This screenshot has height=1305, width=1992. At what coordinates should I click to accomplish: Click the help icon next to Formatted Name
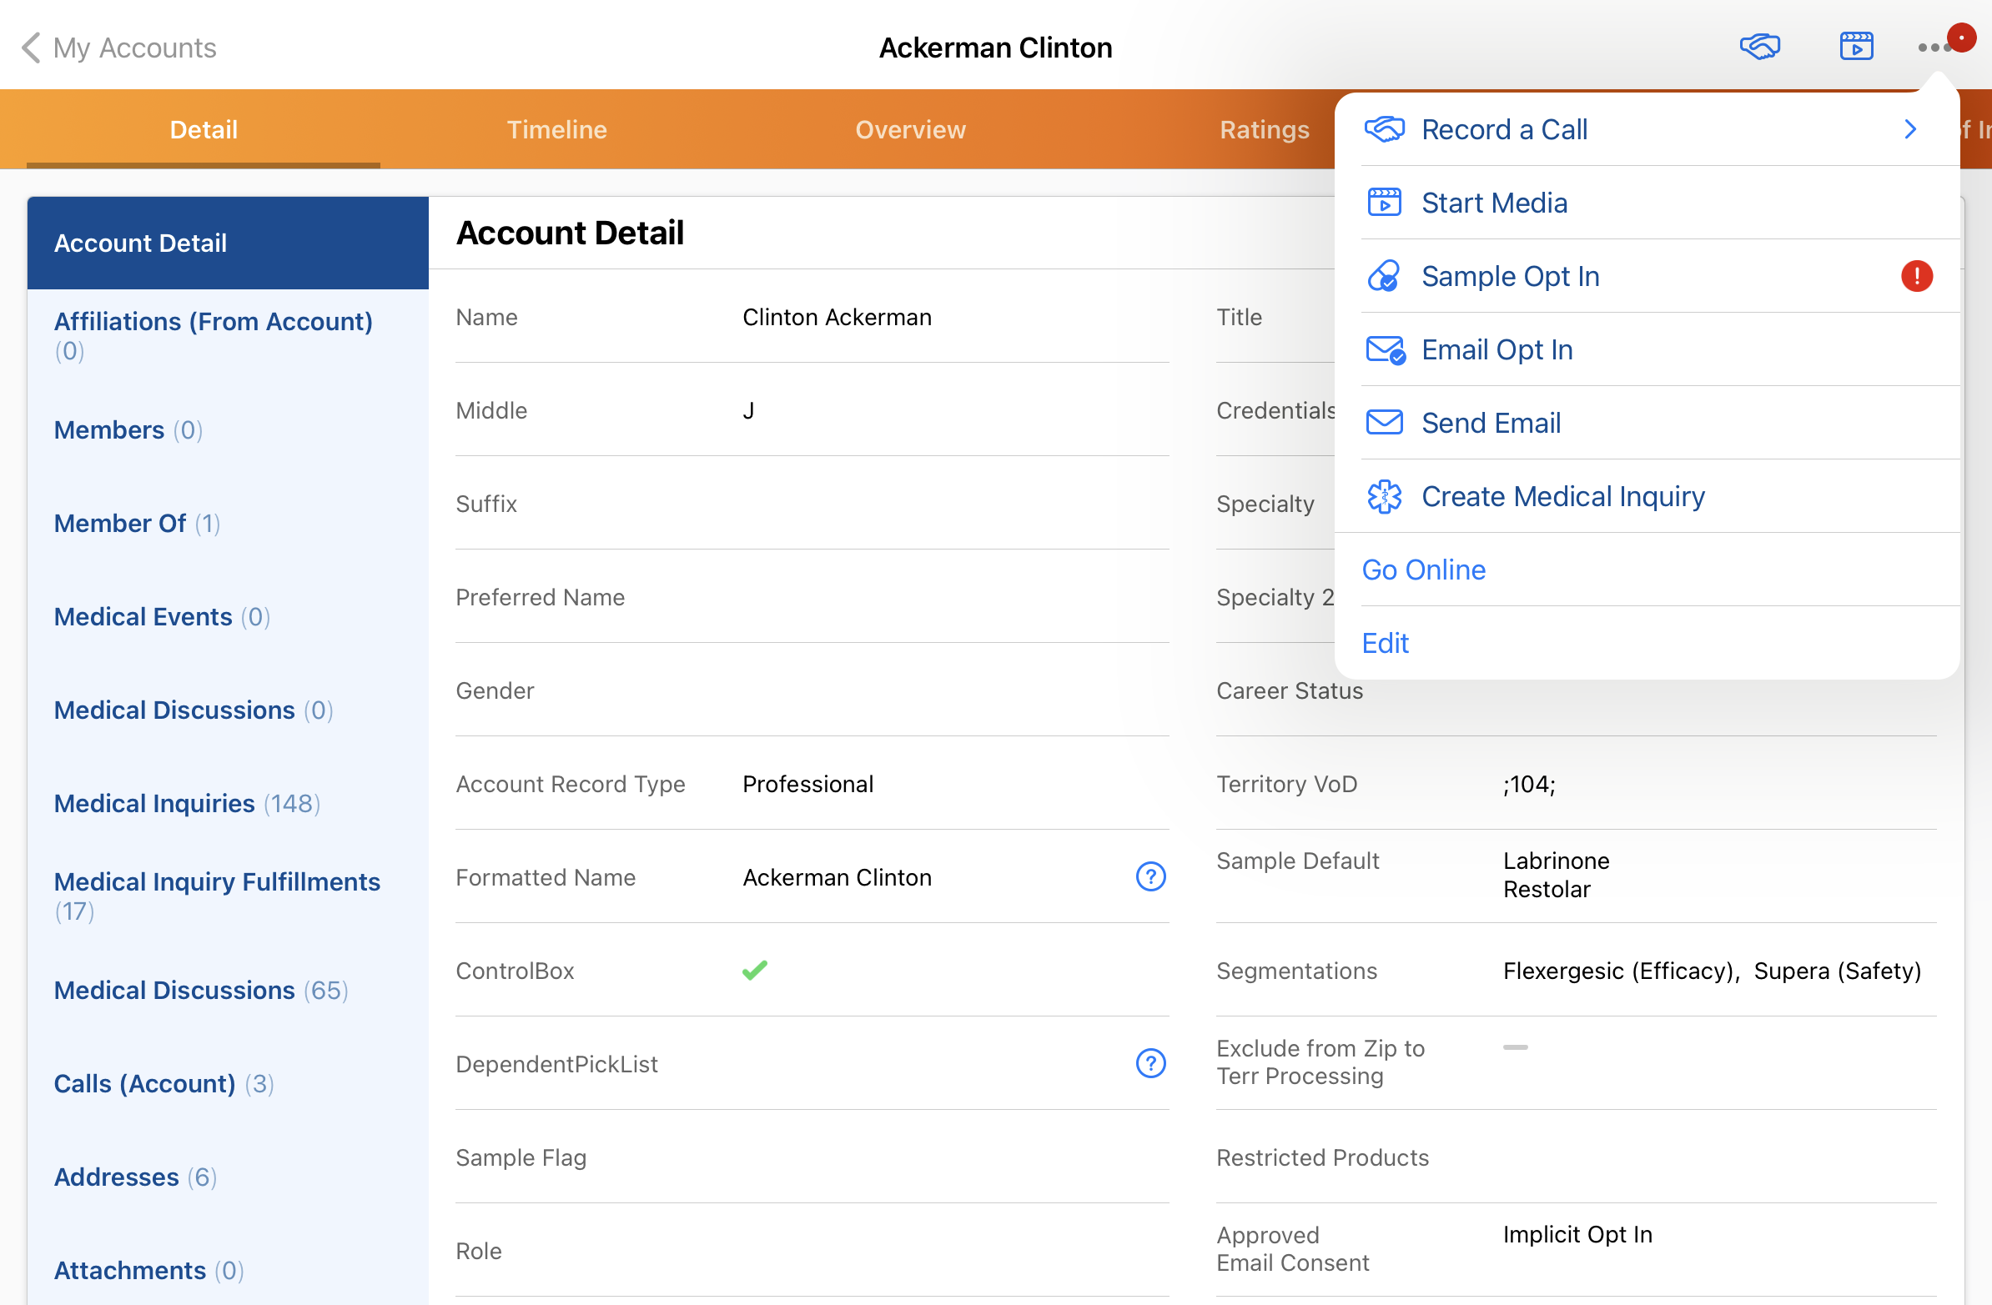pos(1150,876)
